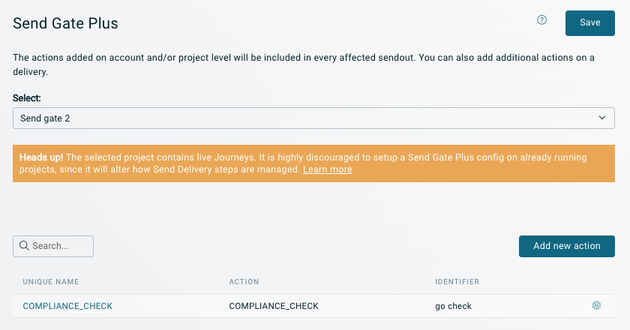
Task: Click the "Select:" field label
Action: coord(27,98)
